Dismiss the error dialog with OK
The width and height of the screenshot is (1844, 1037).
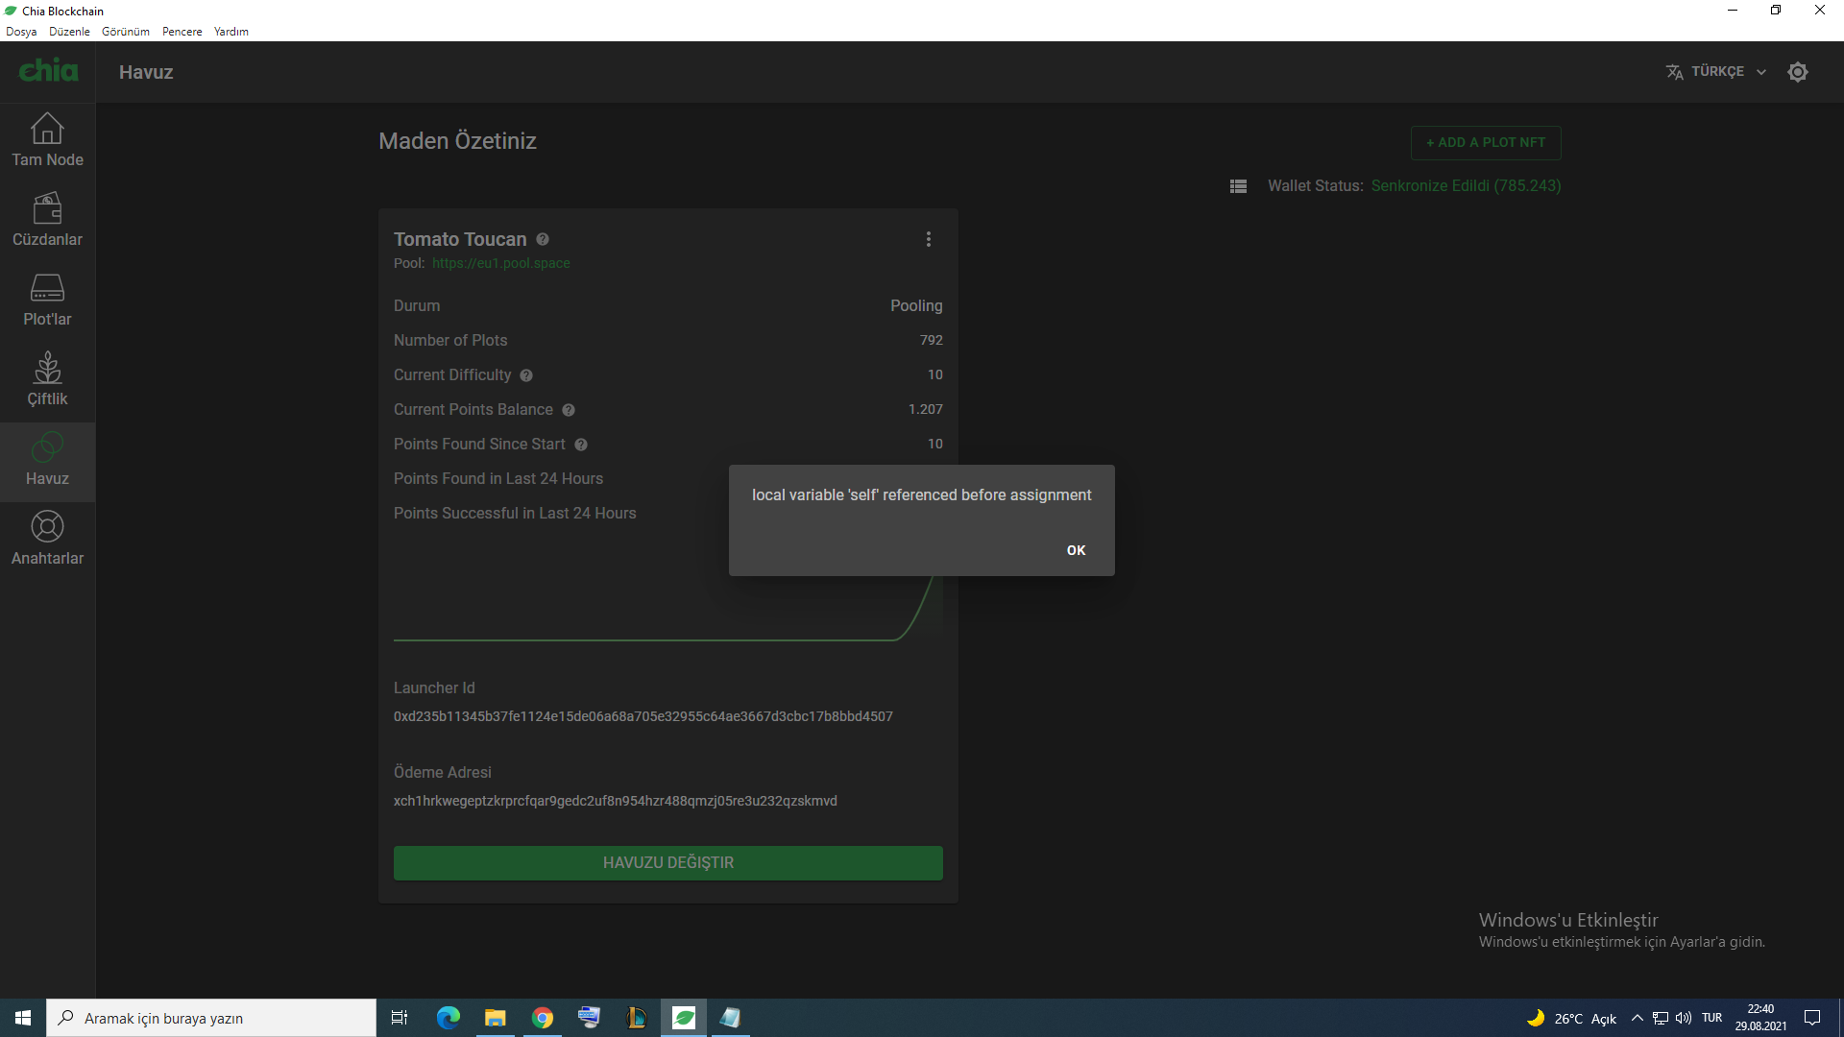1076,550
